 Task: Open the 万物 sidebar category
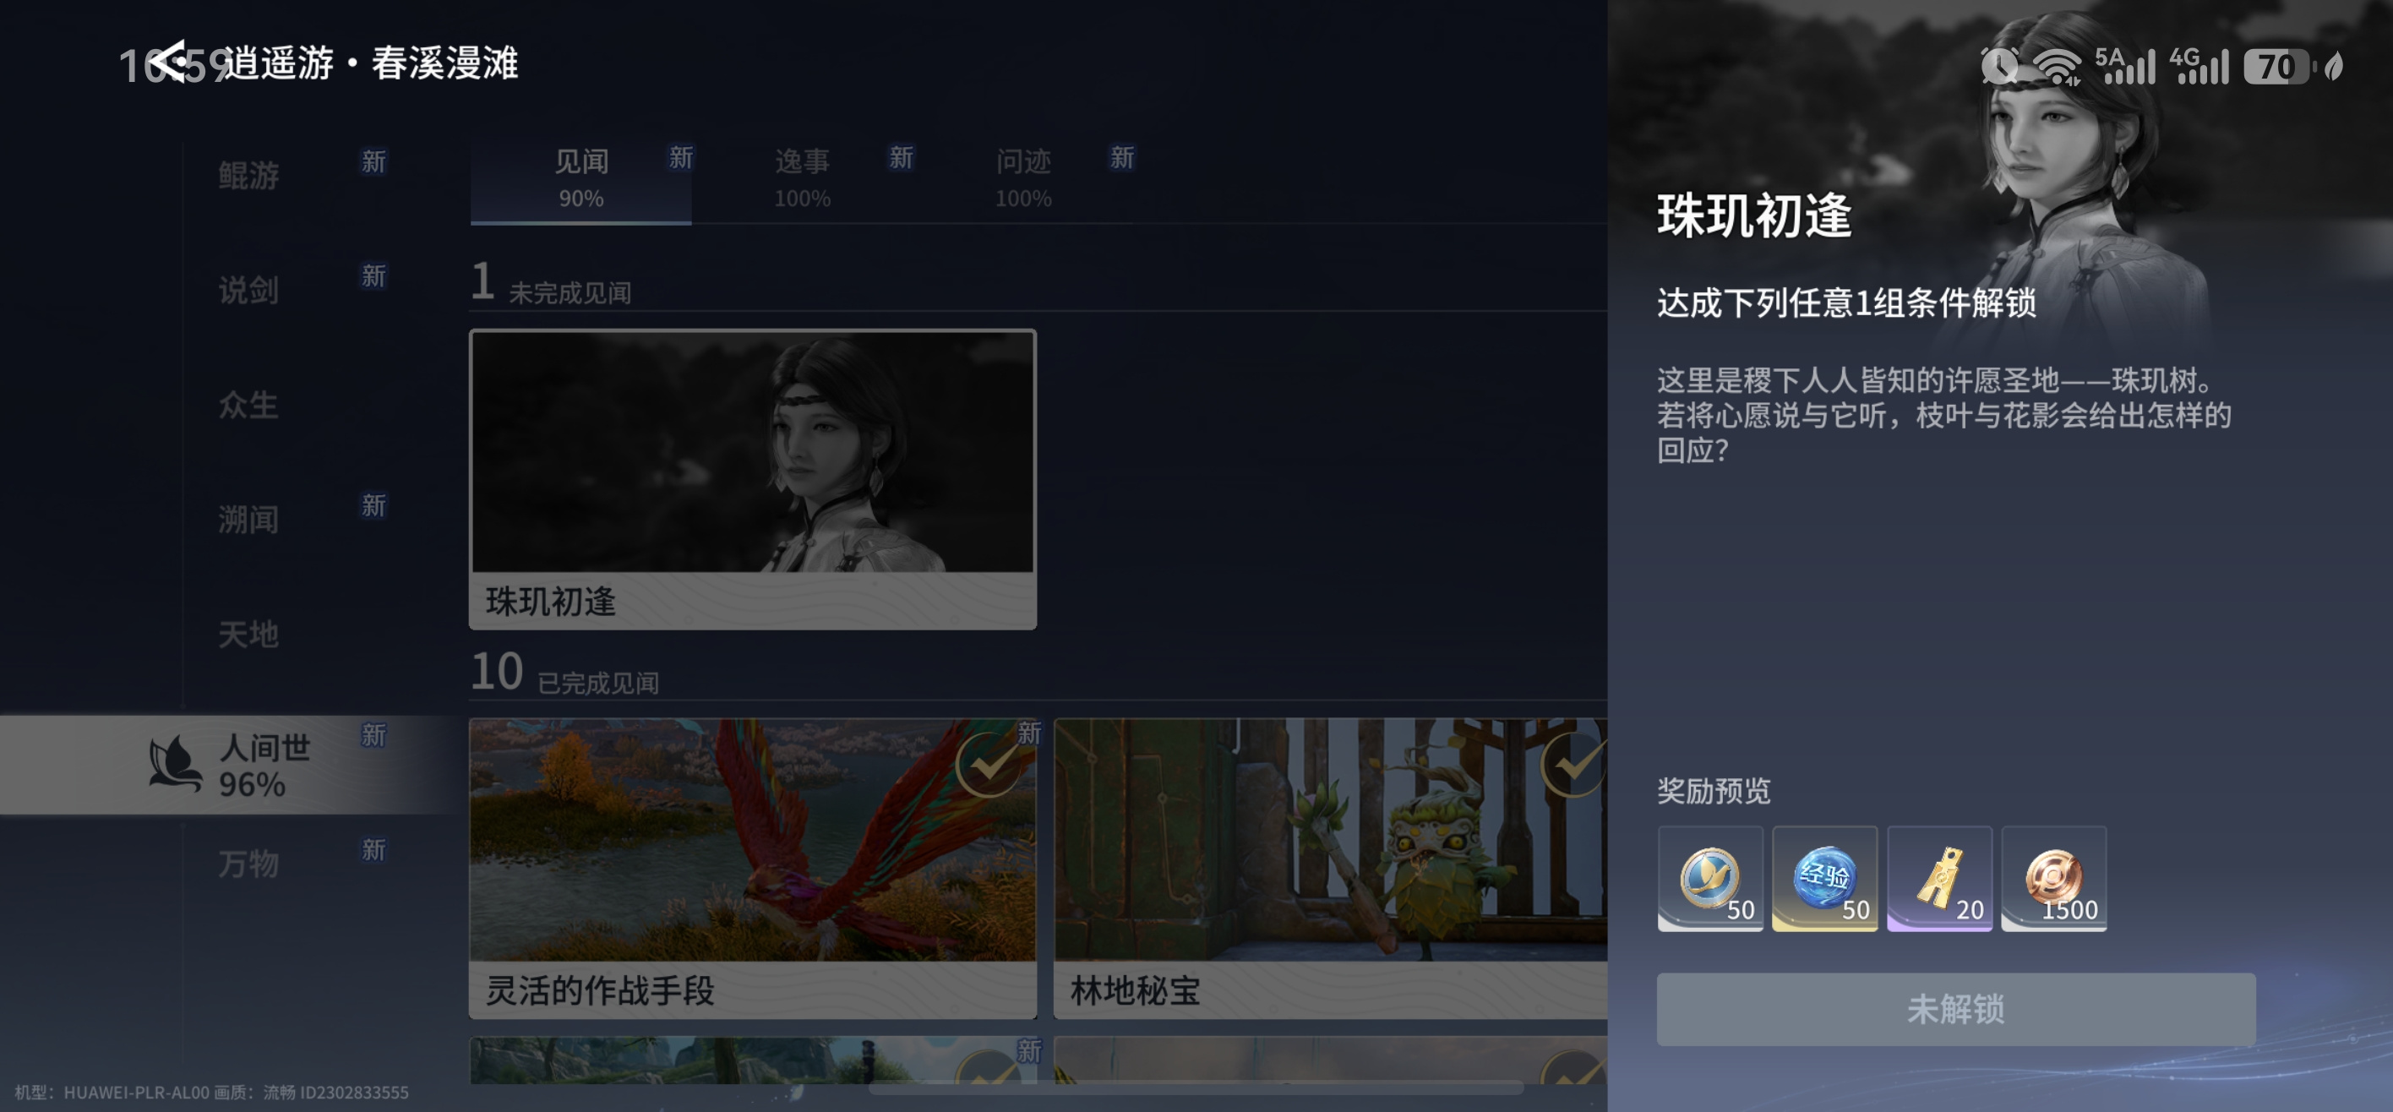coord(249,864)
